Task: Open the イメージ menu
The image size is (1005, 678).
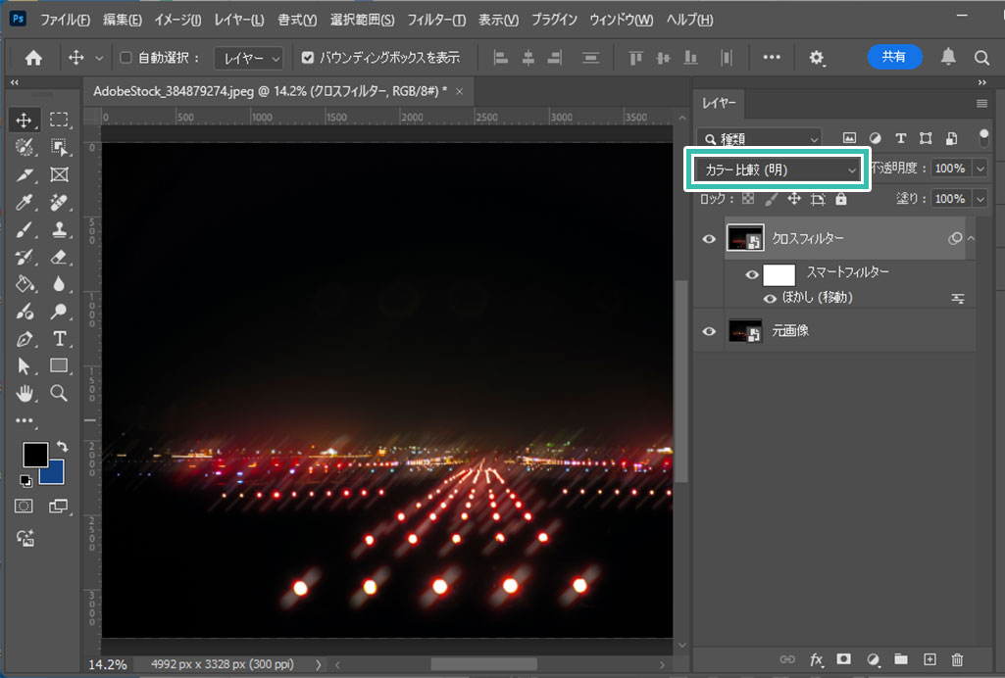Action: pos(178,20)
